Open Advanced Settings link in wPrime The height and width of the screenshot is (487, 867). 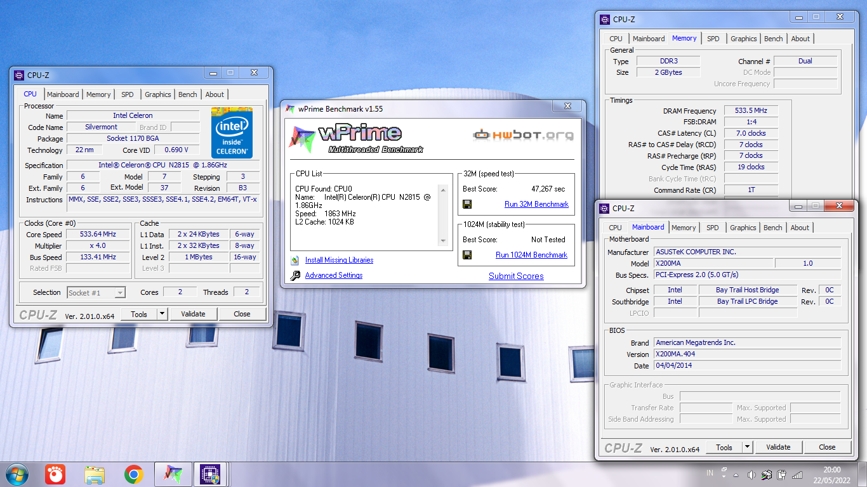tap(334, 275)
